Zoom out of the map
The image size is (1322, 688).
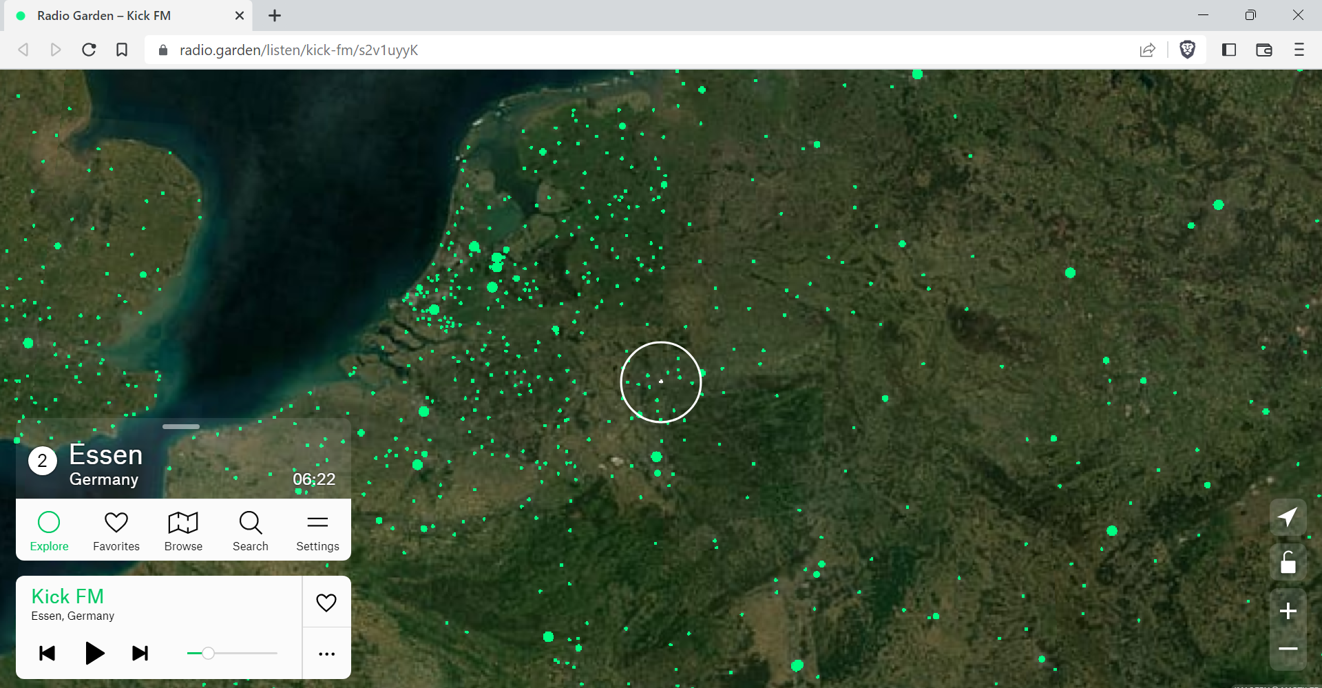(1288, 649)
